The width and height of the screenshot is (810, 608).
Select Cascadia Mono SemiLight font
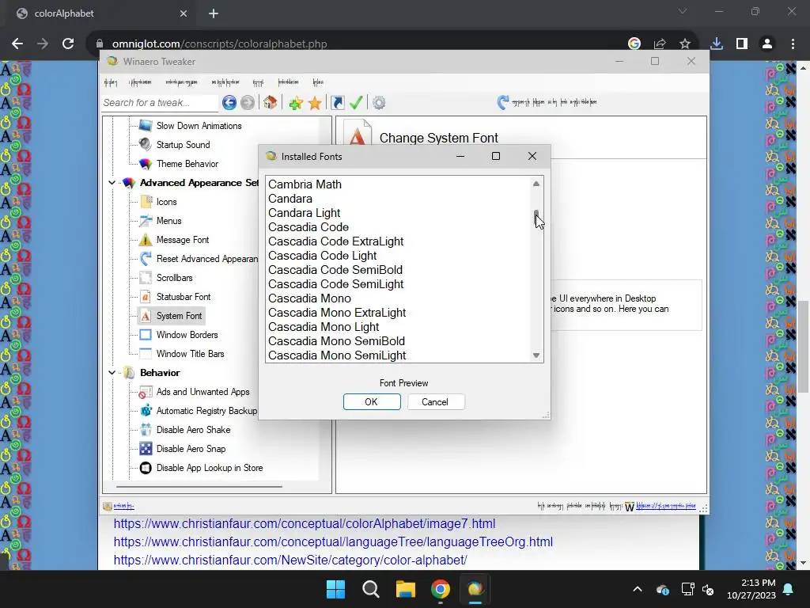(337, 355)
